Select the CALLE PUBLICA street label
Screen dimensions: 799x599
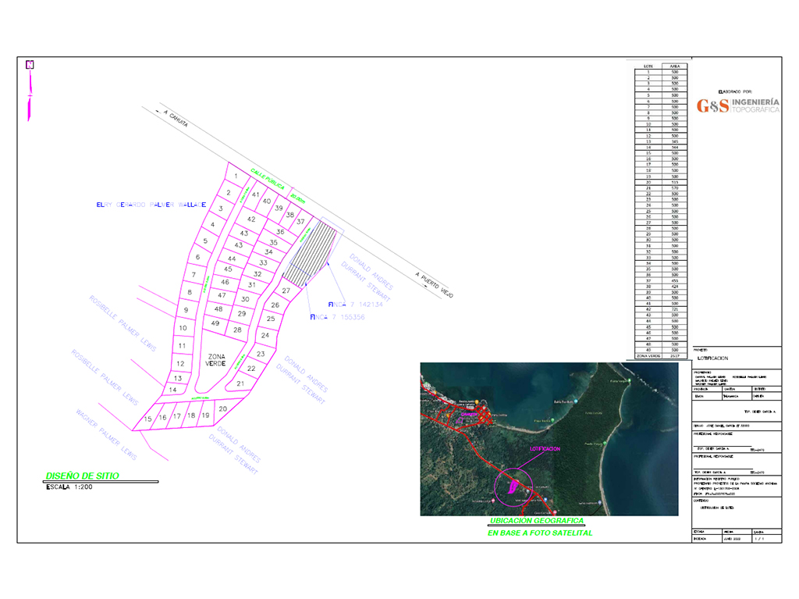coord(267,179)
